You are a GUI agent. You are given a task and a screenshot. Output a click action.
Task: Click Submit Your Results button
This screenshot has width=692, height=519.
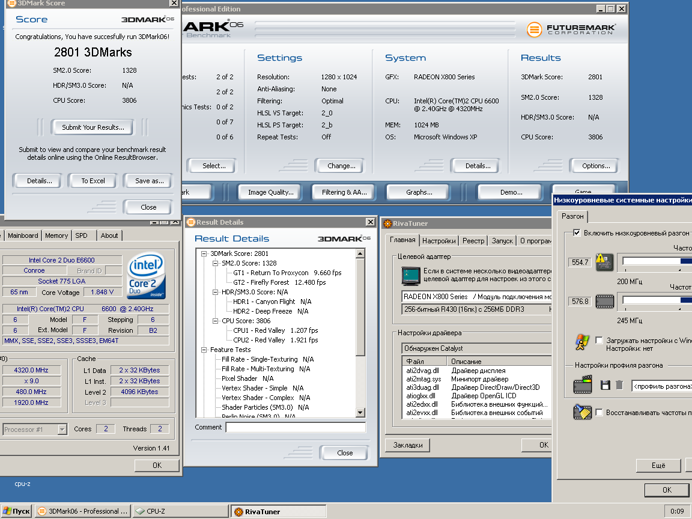pyautogui.click(x=93, y=127)
